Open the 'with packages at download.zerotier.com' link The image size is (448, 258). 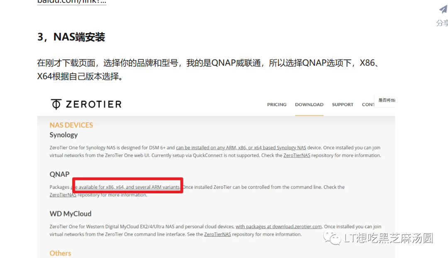pos(279,226)
